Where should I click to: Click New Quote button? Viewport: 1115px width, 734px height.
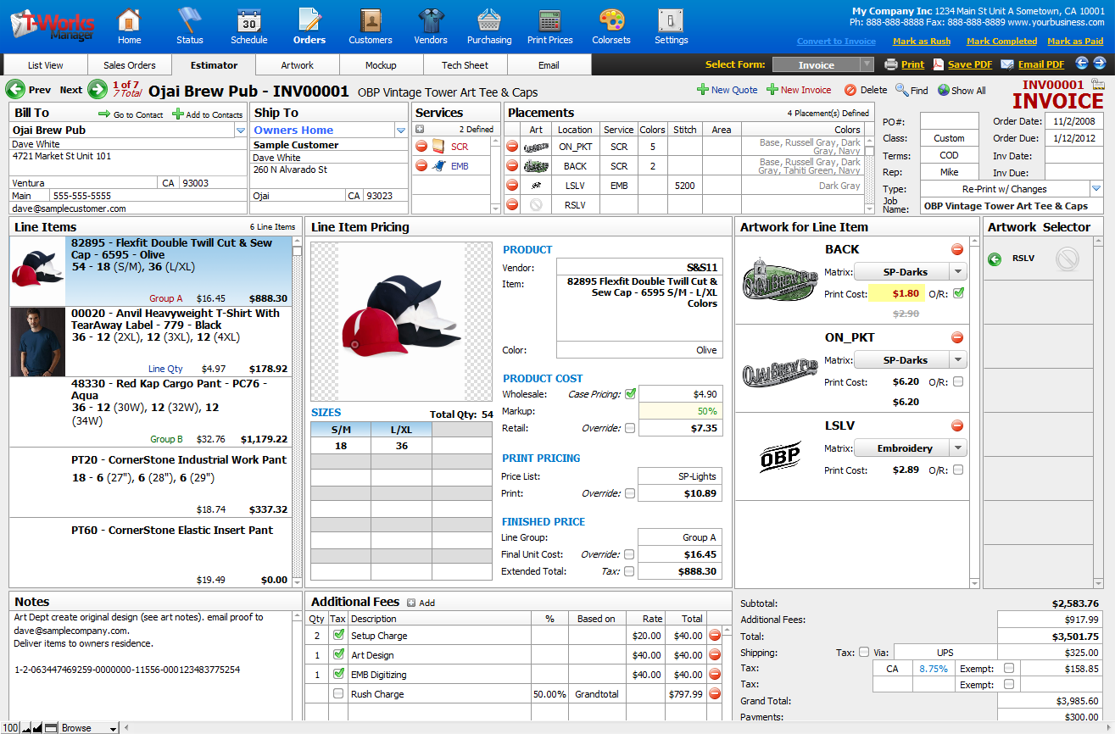point(727,90)
